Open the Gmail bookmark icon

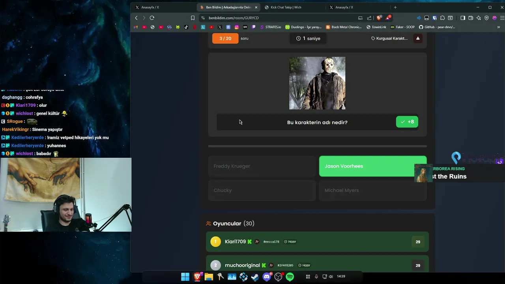136,27
